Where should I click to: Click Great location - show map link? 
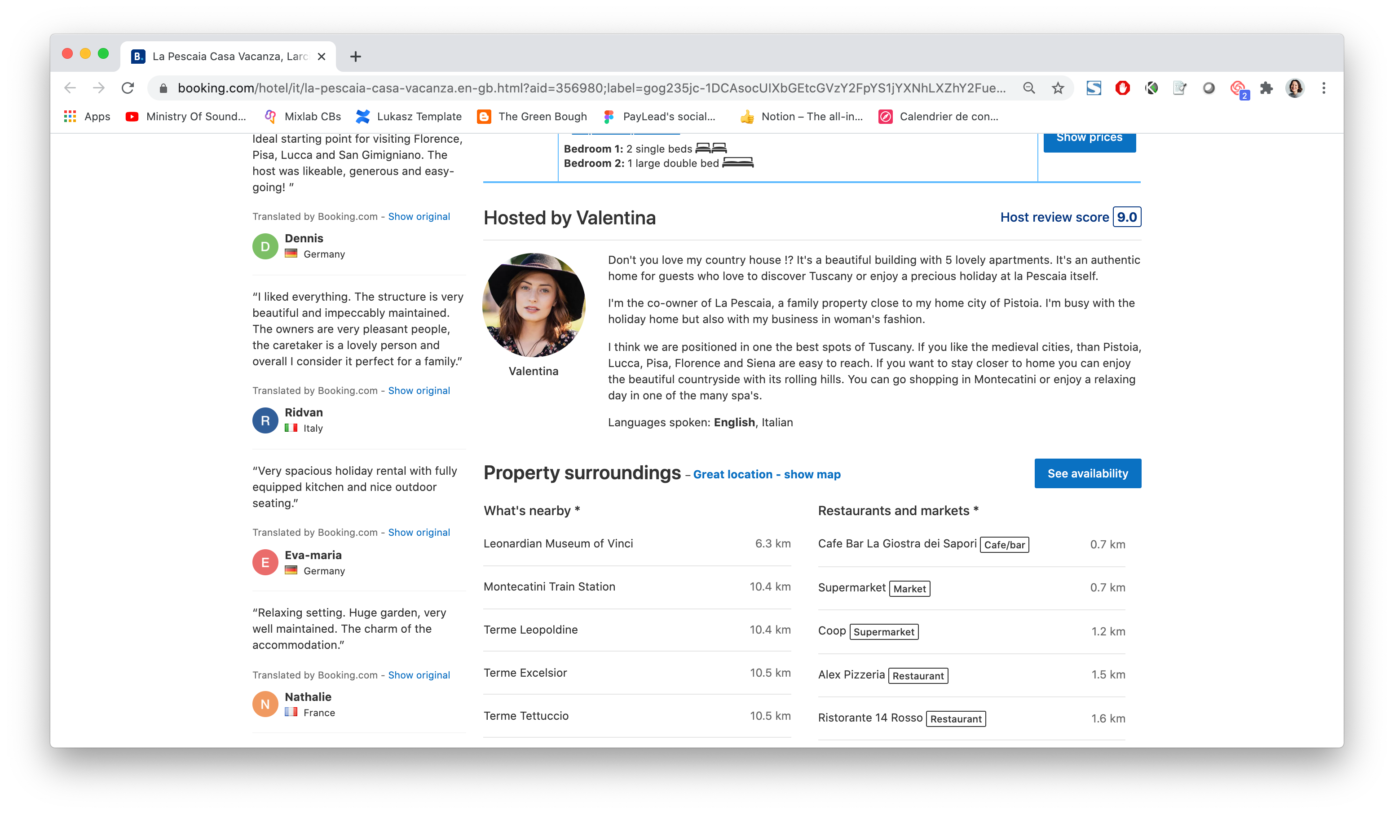pyautogui.click(x=767, y=475)
